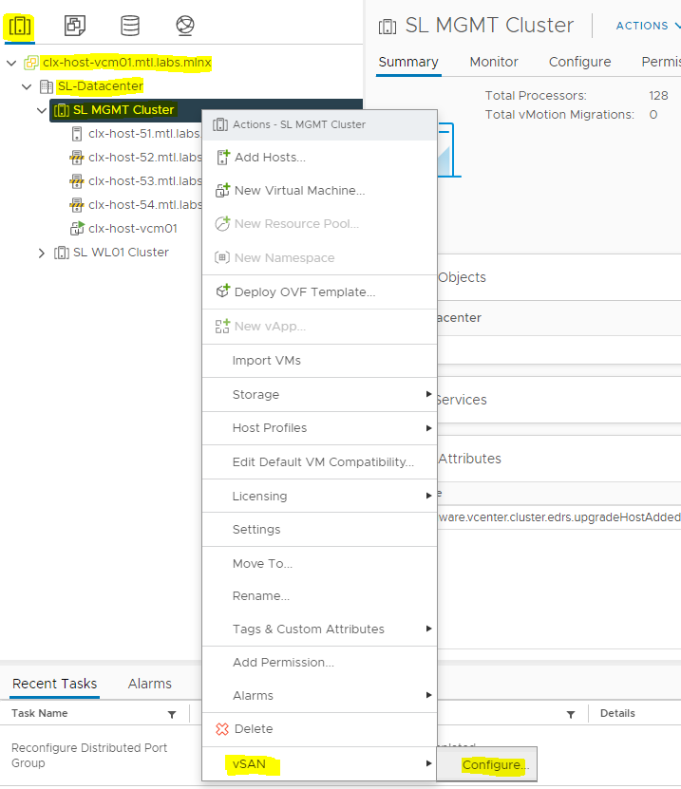Open vSAN submenu
Image resolution: width=681 pixels, height=789 pixels.
(x=319, y=764)
